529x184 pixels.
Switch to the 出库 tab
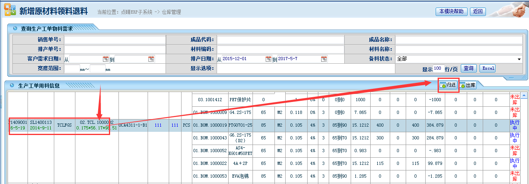pos(468,85)
